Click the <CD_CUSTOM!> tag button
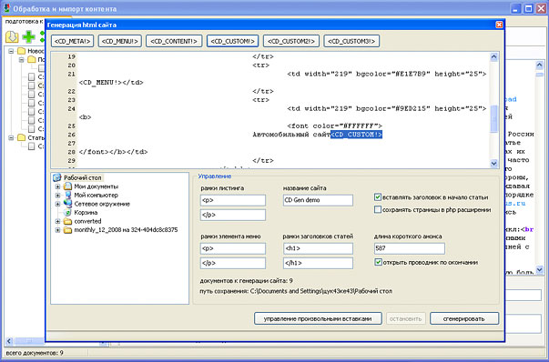This screenshot has width=549, height=362. [x=232, y=41]
